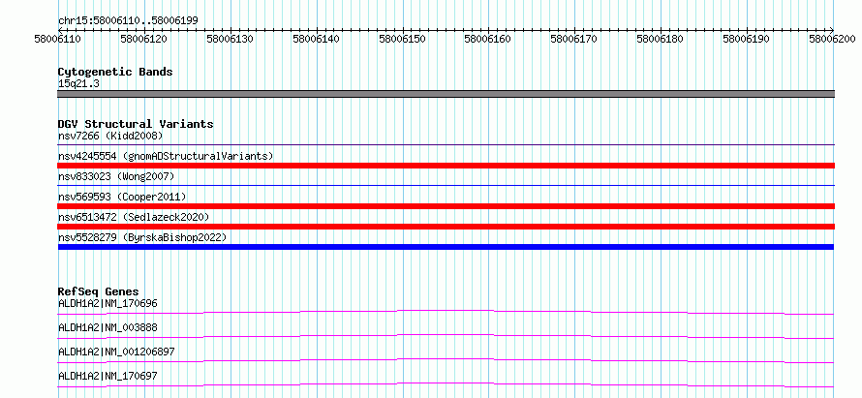Click the gray 15q21.3 cytoband bar
This screenshot has width=862, height=398.
pos(446,94)
